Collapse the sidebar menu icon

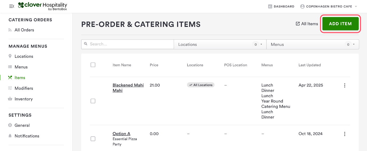coord(11,6)
